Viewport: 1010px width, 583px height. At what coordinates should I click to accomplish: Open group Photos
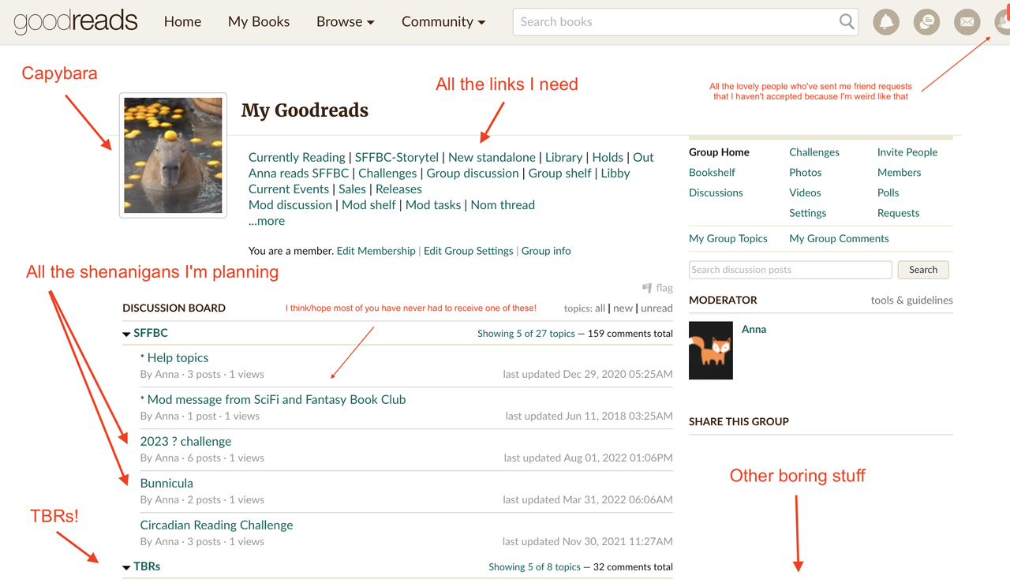click(806, 173)
